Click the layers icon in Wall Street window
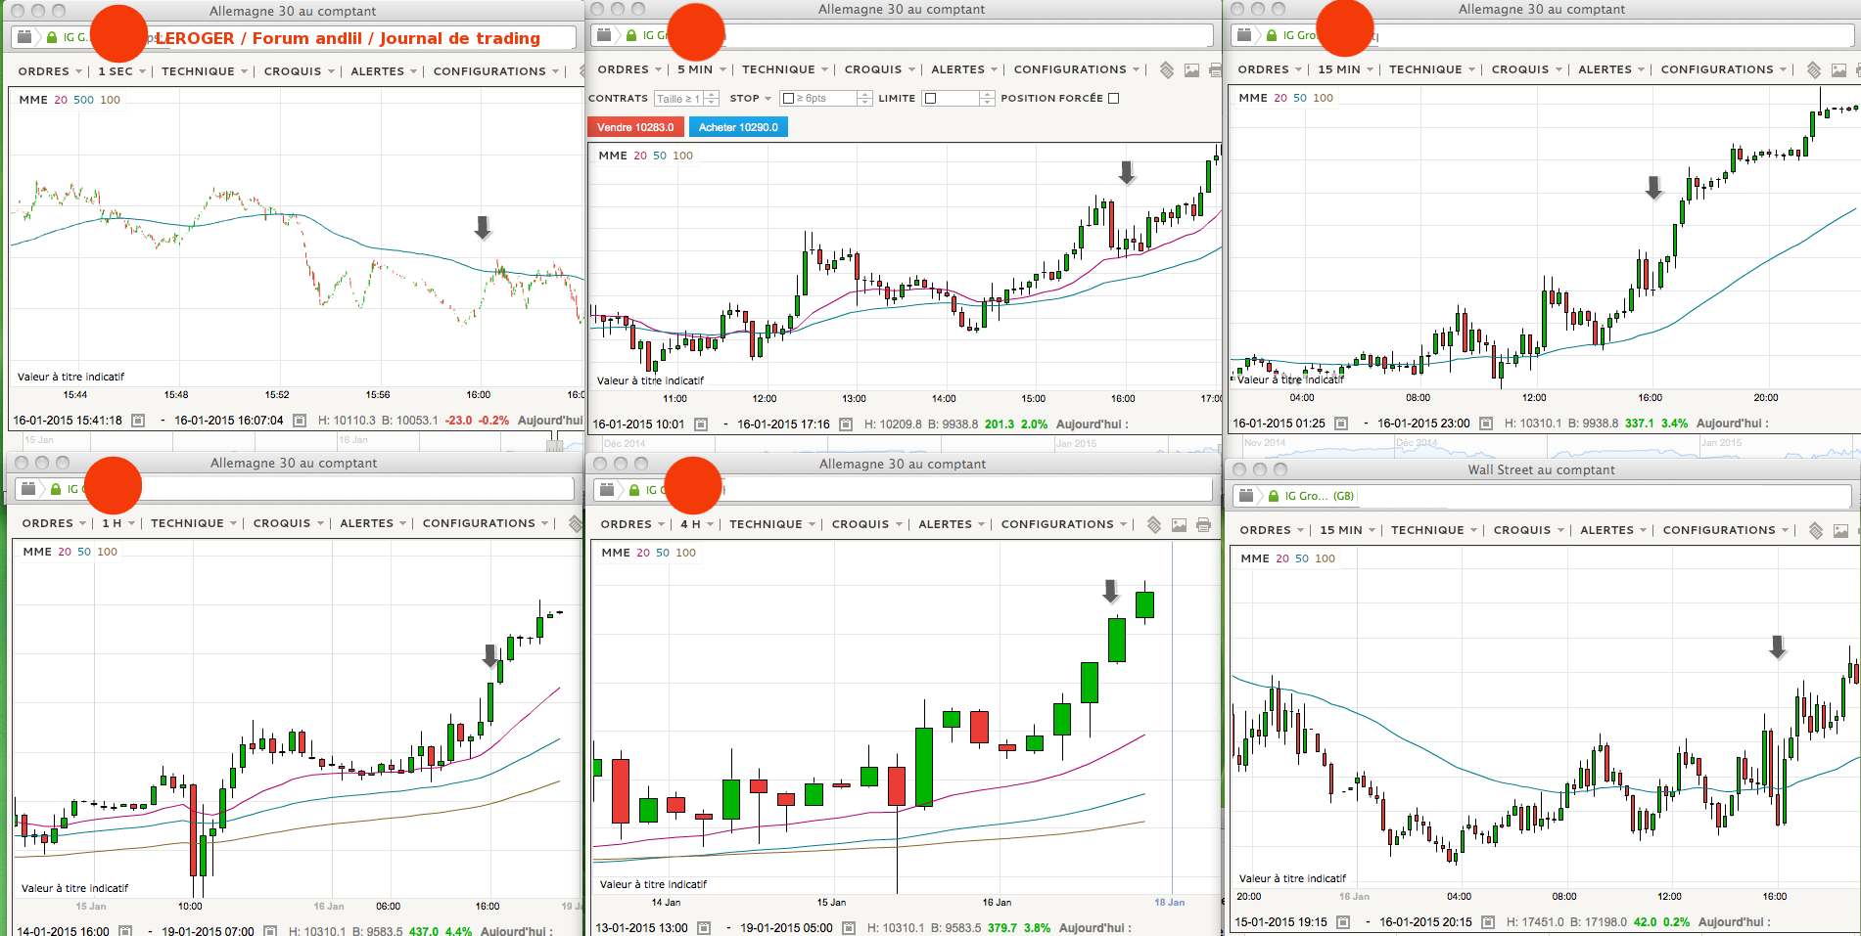Image resolution: width=1861 pixels, height=936 pixels. coord(1816,530)
